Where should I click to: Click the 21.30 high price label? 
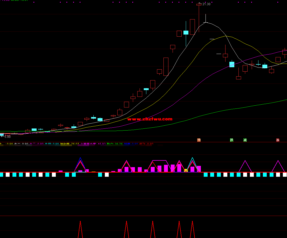click(x=206, y=4)
